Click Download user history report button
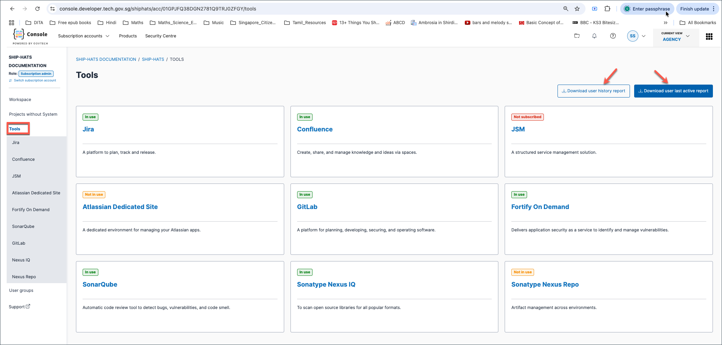The image size is (722, 345). coord(594,91)
